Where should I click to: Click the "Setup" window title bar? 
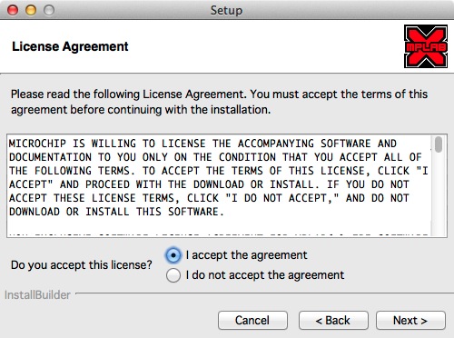tap(226, 10)
